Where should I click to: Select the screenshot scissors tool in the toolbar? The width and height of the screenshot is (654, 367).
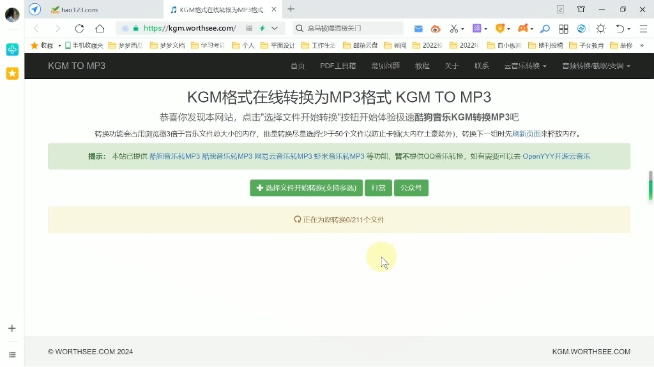[x=455, y=29]
